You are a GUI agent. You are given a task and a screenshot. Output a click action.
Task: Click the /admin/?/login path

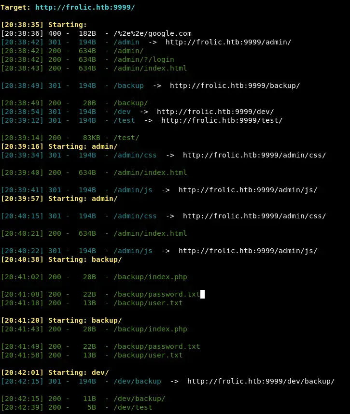[143, 60]
